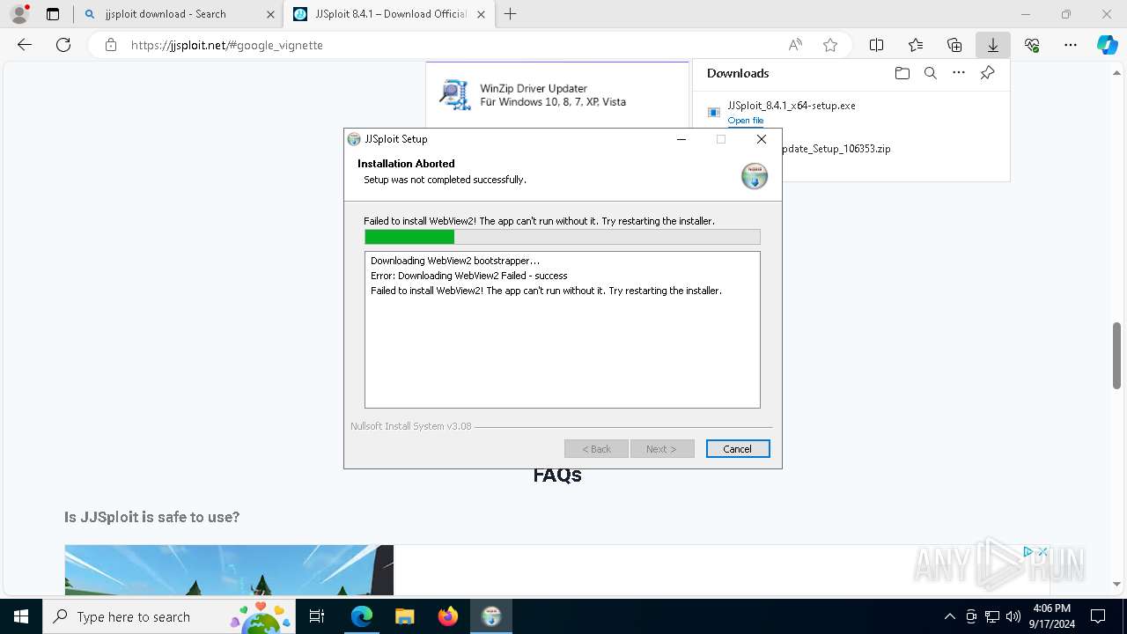Open split screen icon

(x=876, y=45)
